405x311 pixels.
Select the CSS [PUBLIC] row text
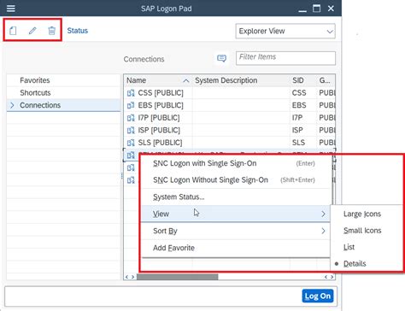pyautogui.click(x=161, y=93)
